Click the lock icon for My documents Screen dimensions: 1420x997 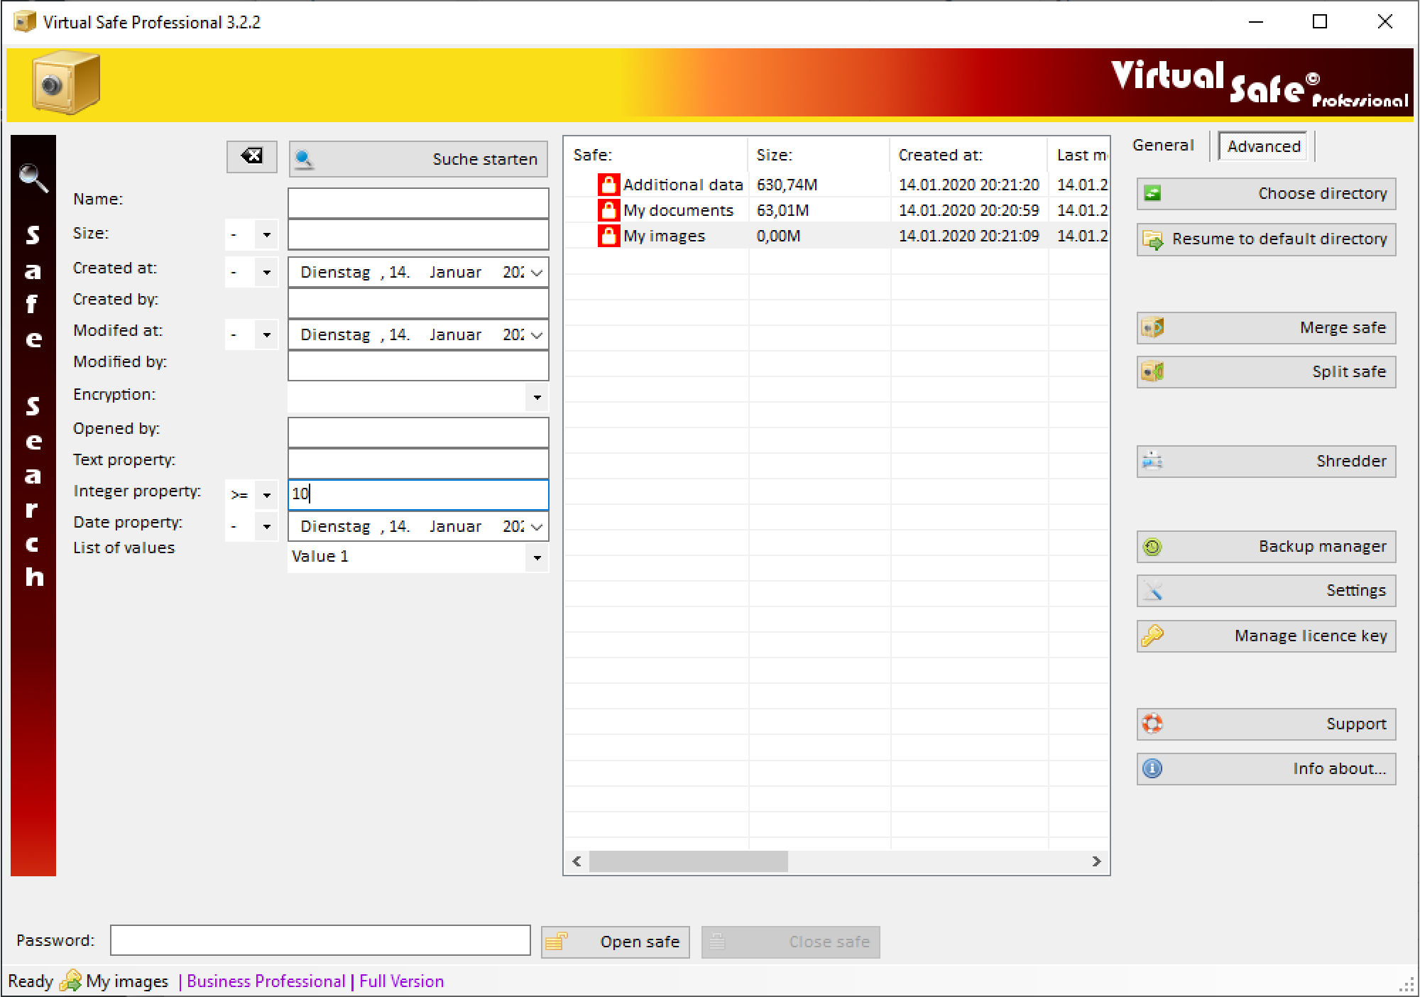coord(608,210)
